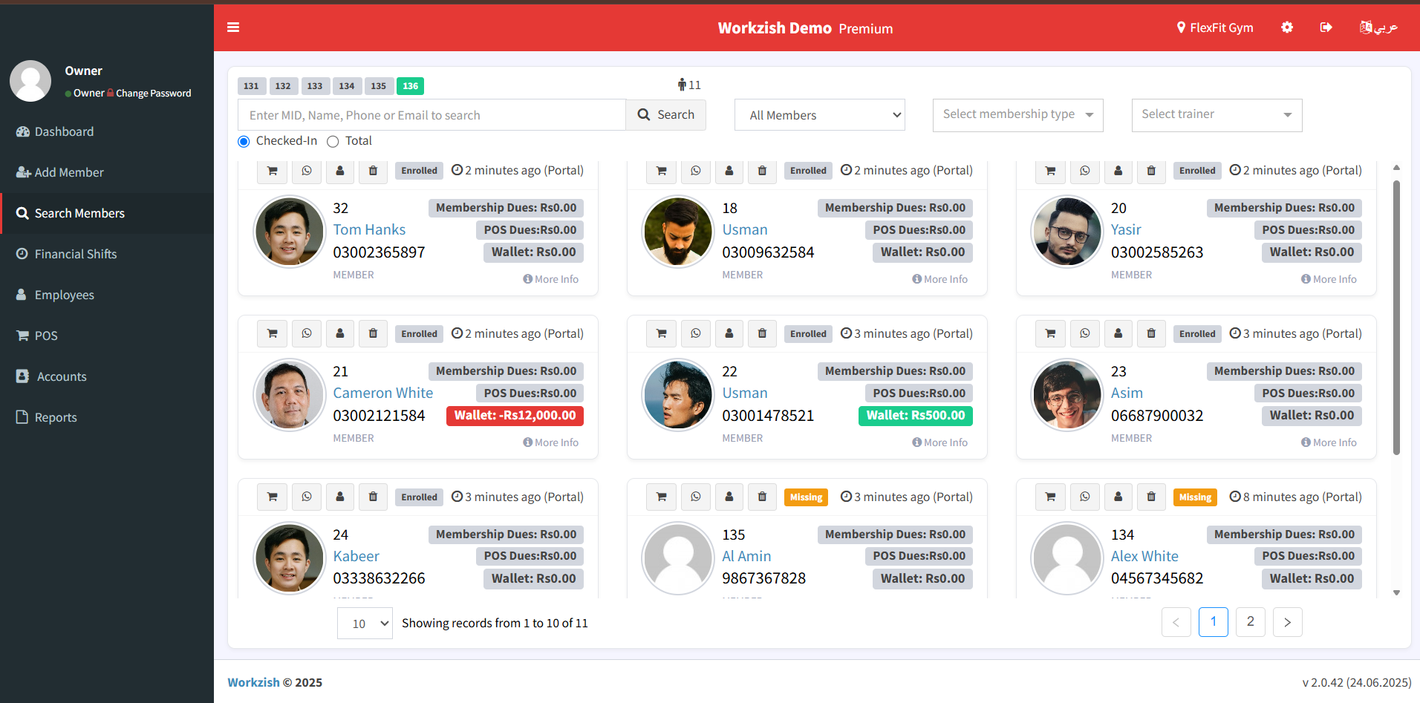Expand the Select trainer dropdown

[x=1217, y=115]
